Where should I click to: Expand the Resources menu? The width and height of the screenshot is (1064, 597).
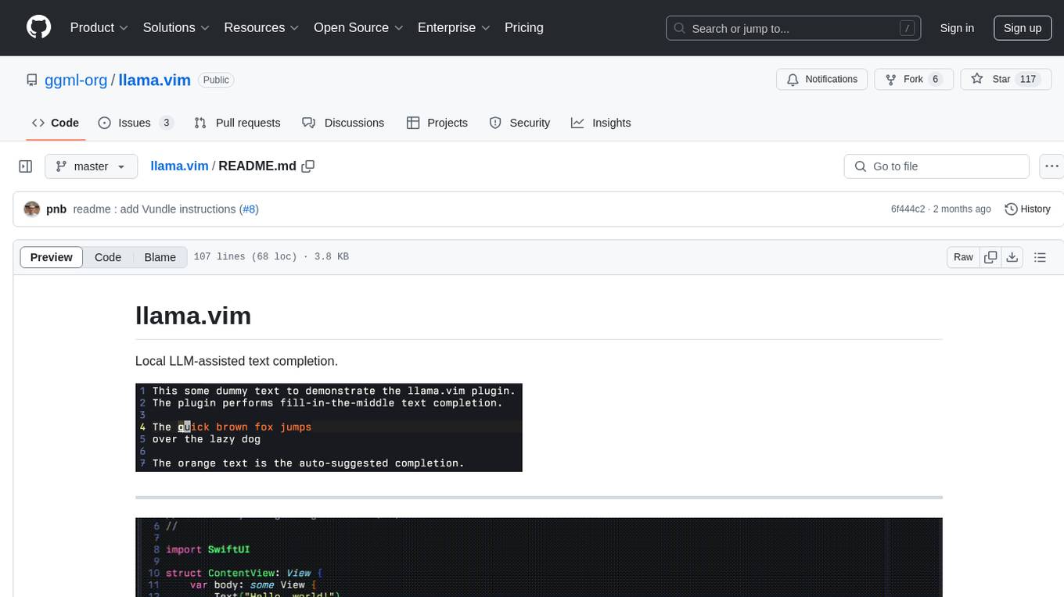click(x=261, y=27)
